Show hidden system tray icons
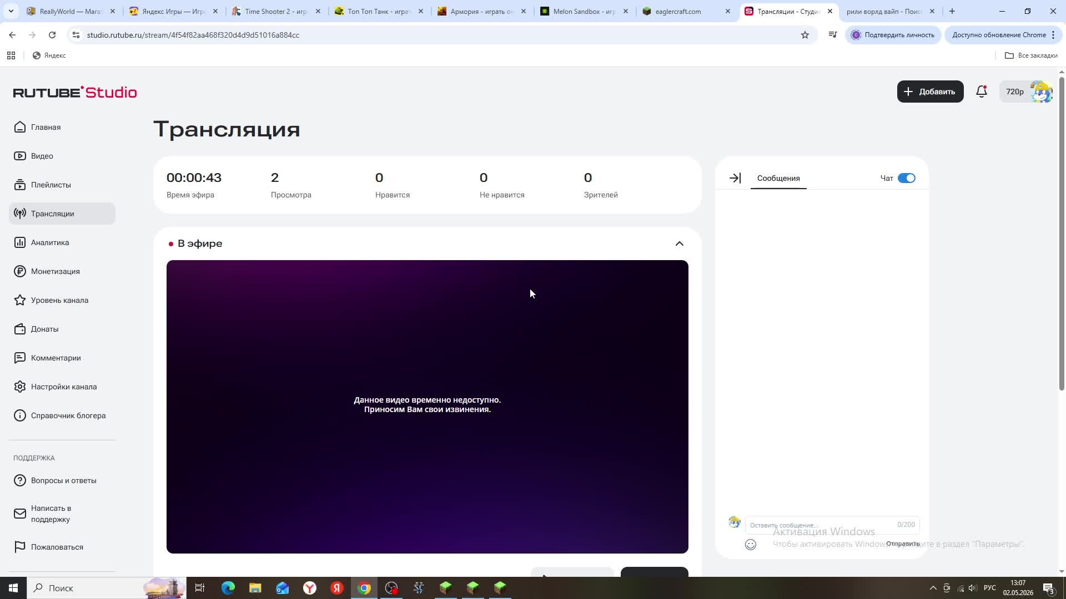Image resolution: width=1066 pixels, height=599 pixels. [x=933, y=588]
